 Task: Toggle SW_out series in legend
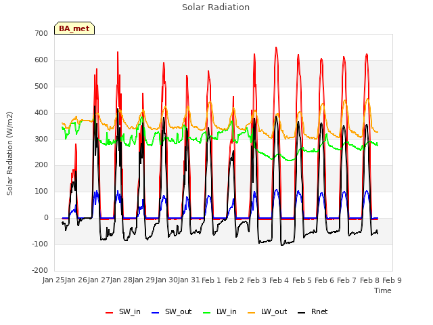[171, 312]
